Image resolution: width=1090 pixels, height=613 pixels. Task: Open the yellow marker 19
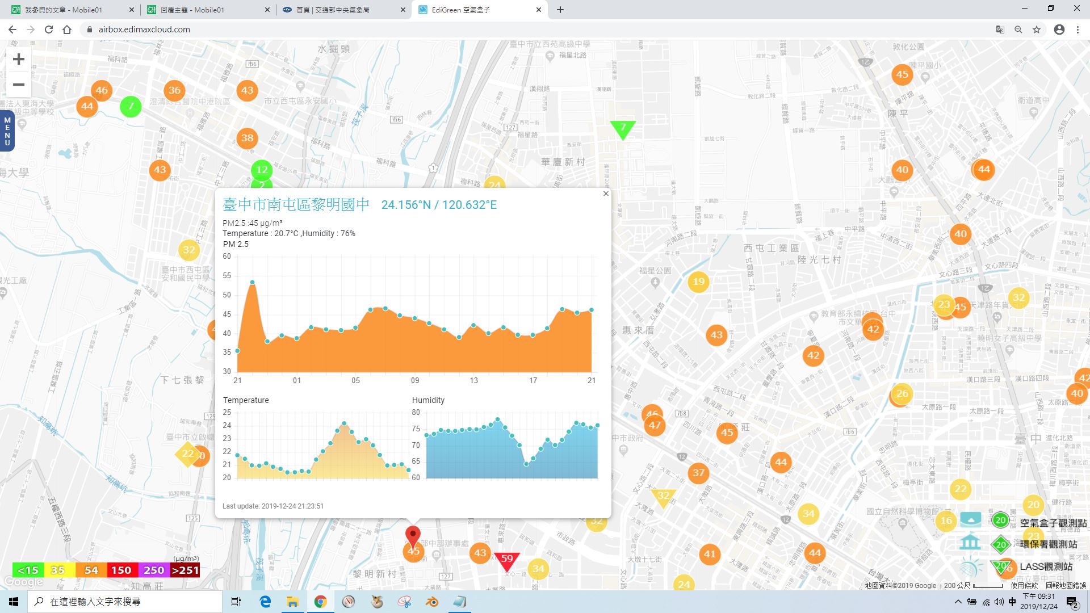(x=698, y=282)
